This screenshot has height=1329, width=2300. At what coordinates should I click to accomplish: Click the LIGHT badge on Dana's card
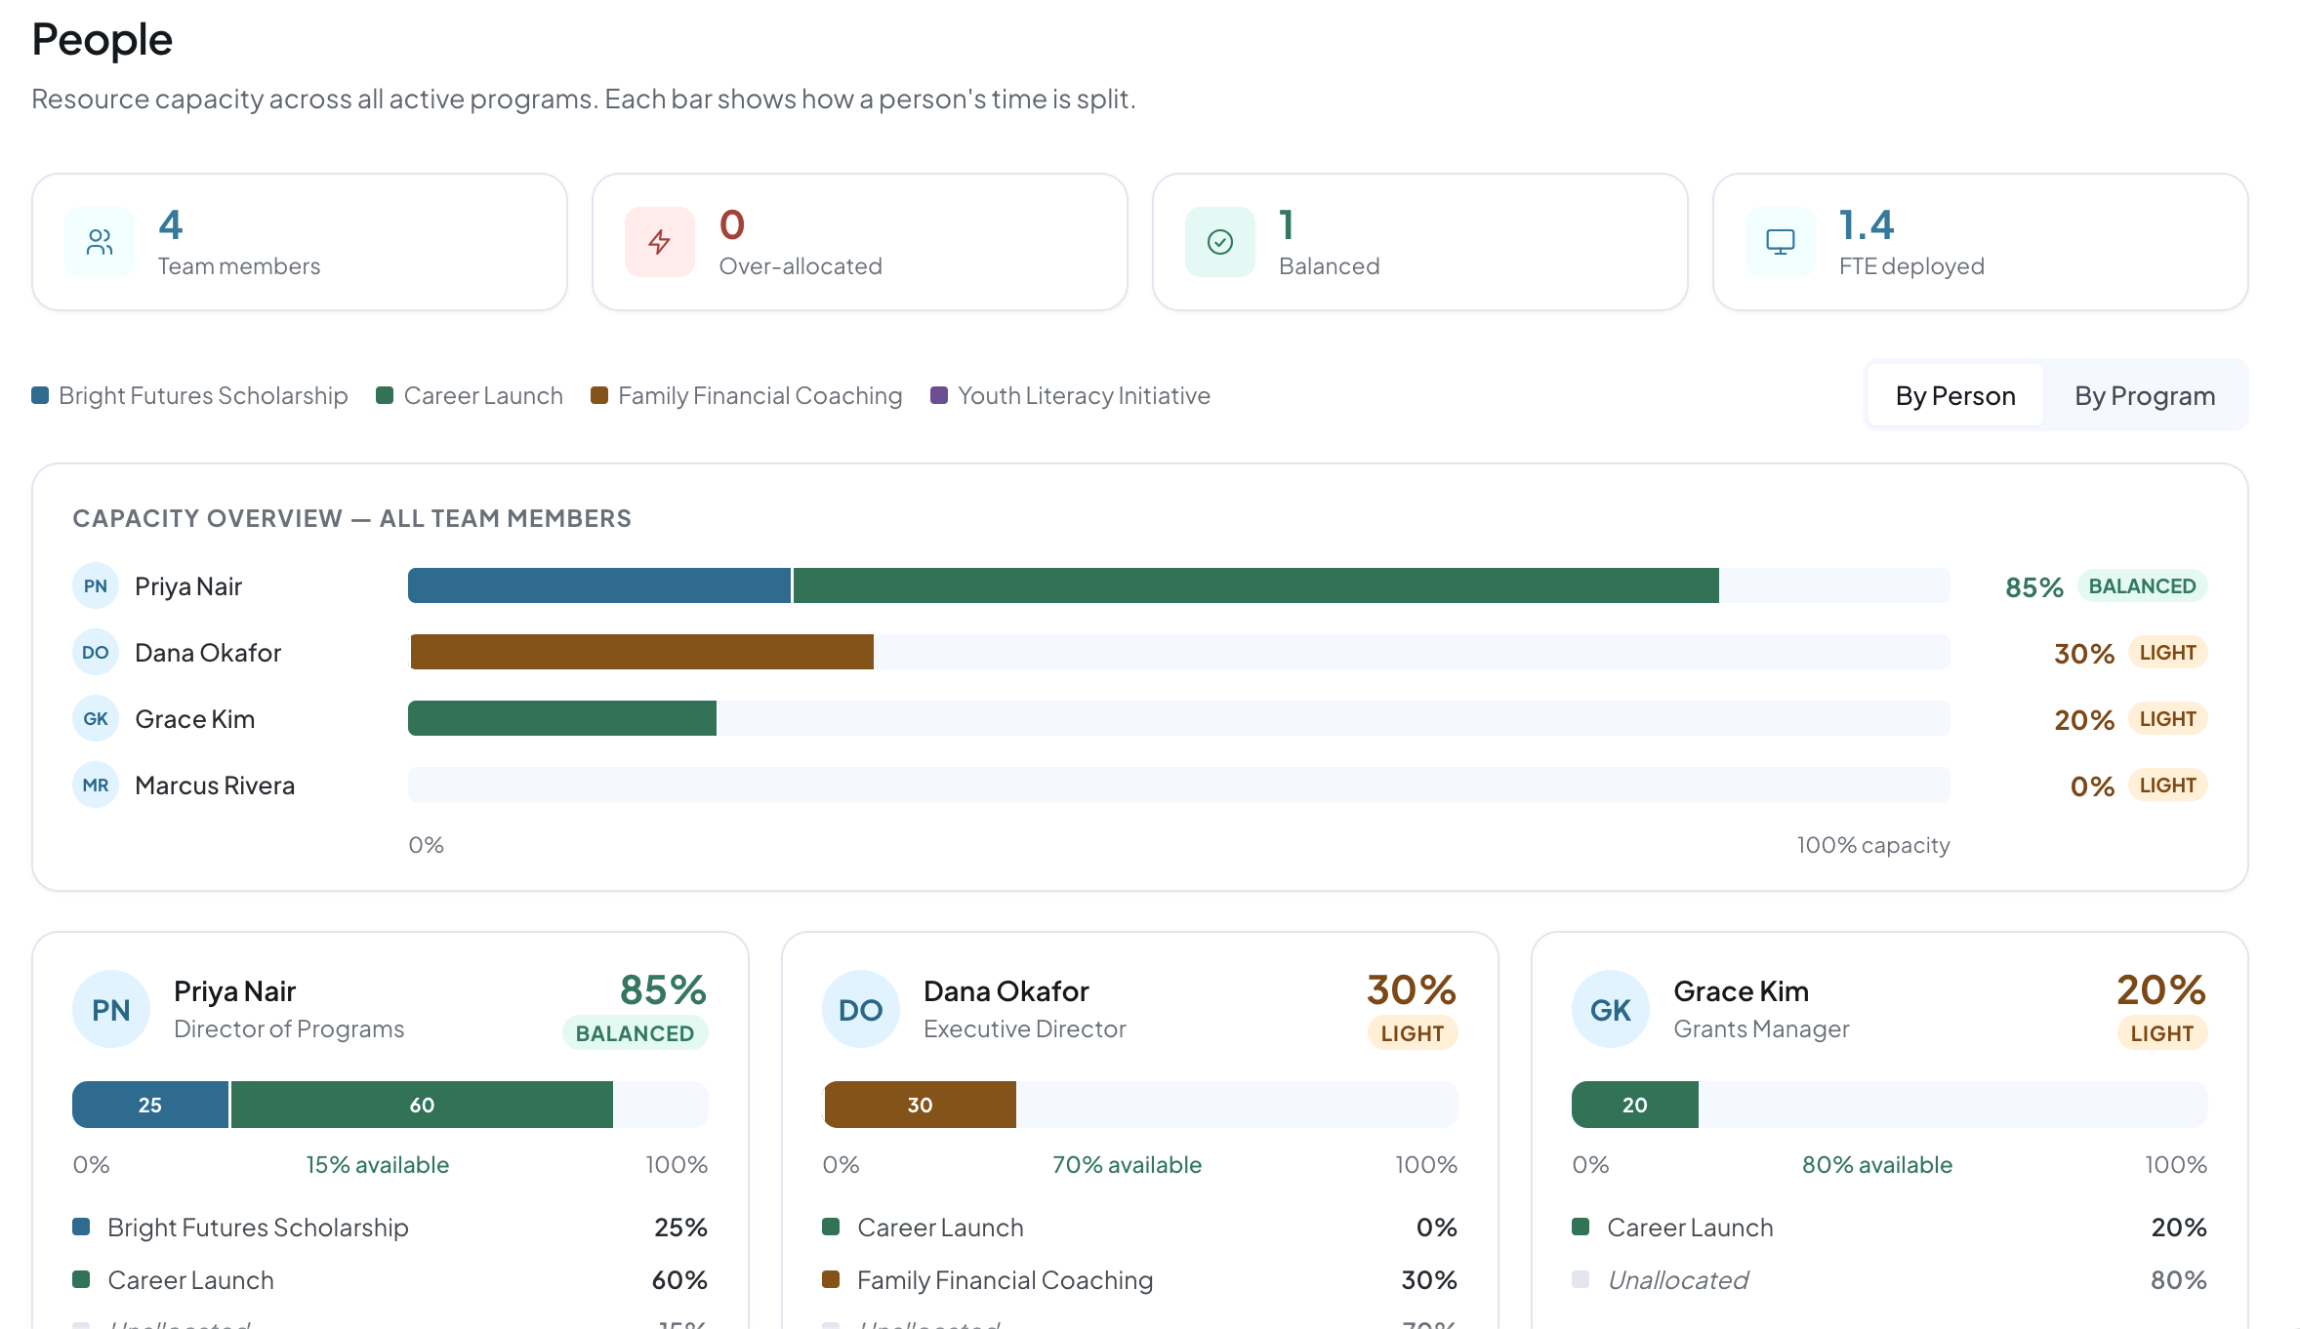click(1413, 1033)
